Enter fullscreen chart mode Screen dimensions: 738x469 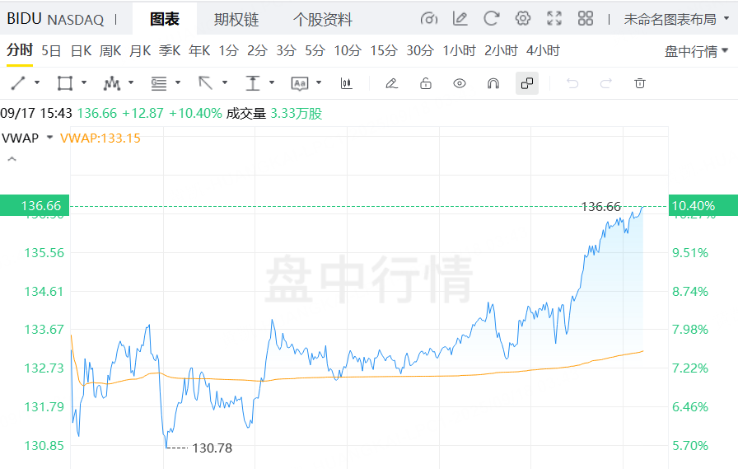tap(554, 19)
